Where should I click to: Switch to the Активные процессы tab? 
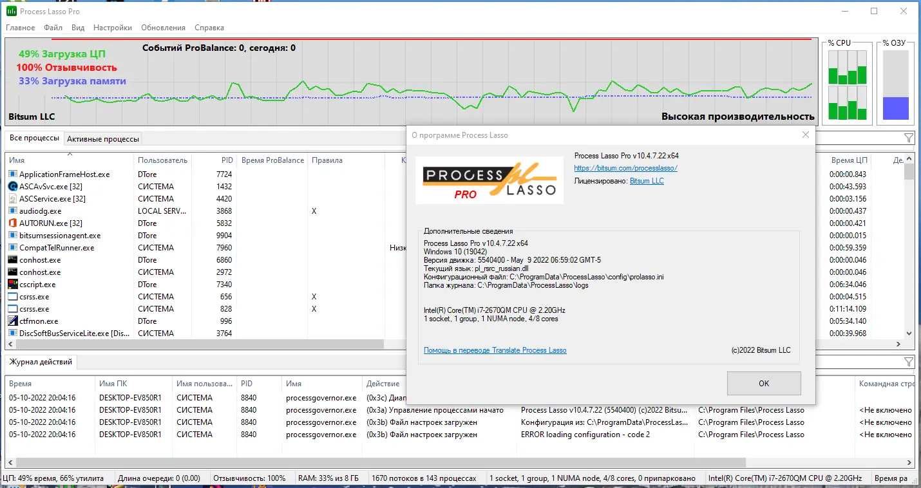click(103, 139)
